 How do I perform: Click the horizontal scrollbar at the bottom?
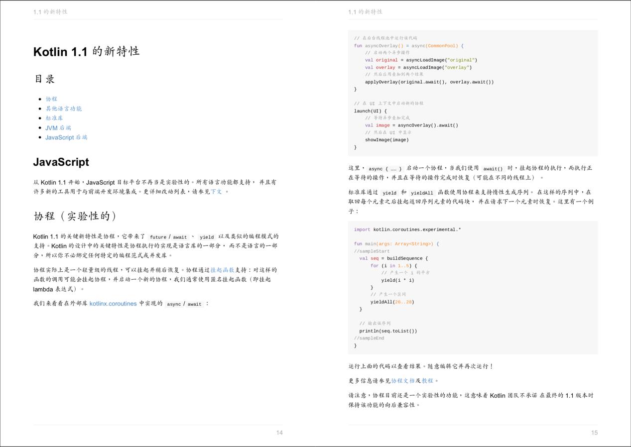point(315,445)
